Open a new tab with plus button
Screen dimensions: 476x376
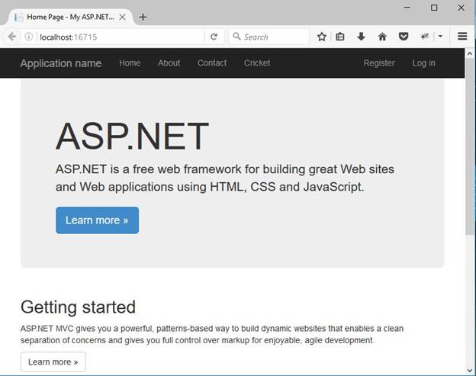[x=143, y=17]
